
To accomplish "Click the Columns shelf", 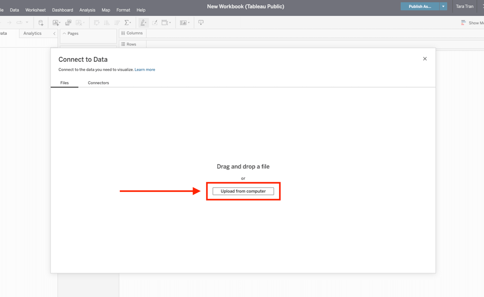I will (301, 33).
